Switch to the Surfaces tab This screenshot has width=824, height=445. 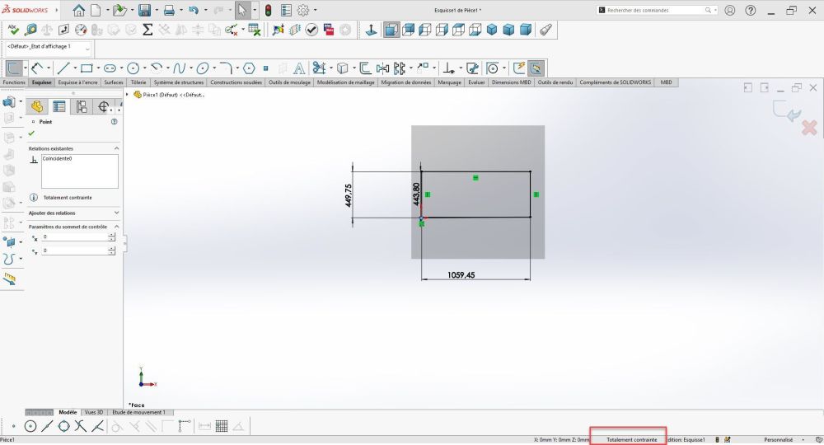tap(114, 82)
